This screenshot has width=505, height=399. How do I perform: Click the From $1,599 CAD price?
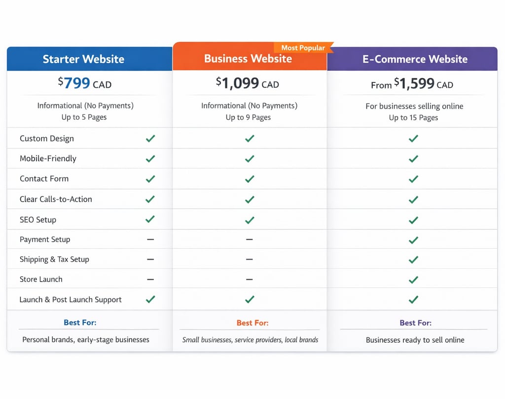pyautogui.click(x=412, y=84)
